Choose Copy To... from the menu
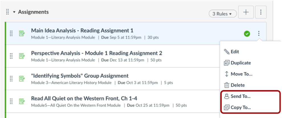Screen dimensions: 282x118 point(238,107)
